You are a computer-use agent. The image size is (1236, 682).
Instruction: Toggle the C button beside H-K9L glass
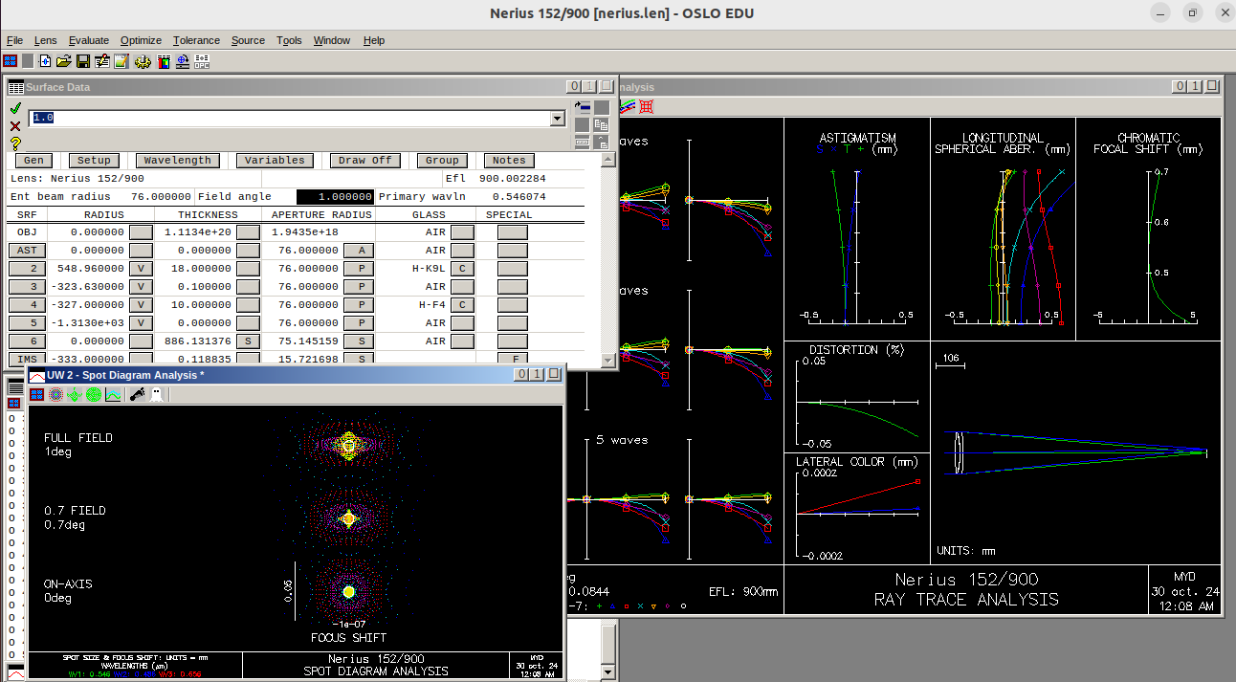462,269
